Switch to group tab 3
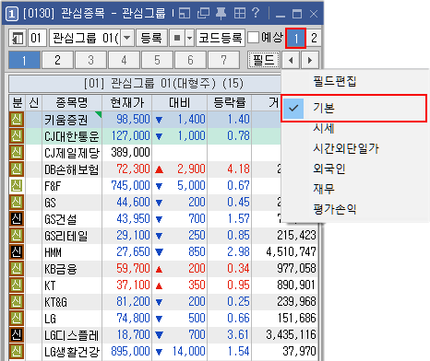430x361 pixels. pyautogui.click(x=90, y=60)
